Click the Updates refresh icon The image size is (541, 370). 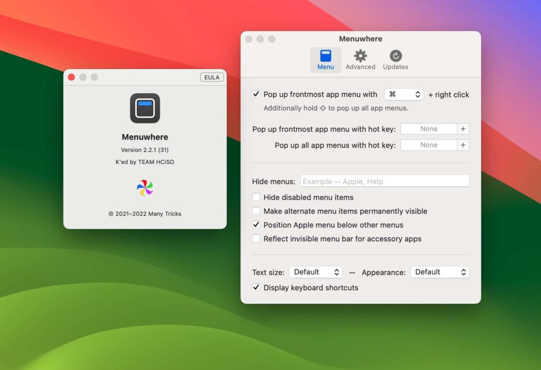395,55
